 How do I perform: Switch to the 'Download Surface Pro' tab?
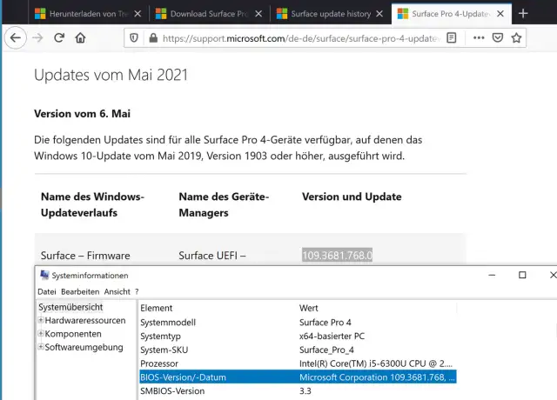point(207,14)
